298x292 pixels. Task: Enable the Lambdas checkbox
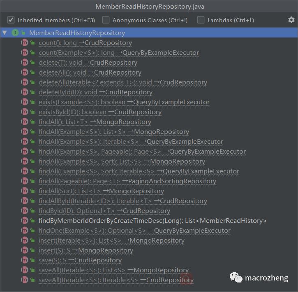(201, 20)
